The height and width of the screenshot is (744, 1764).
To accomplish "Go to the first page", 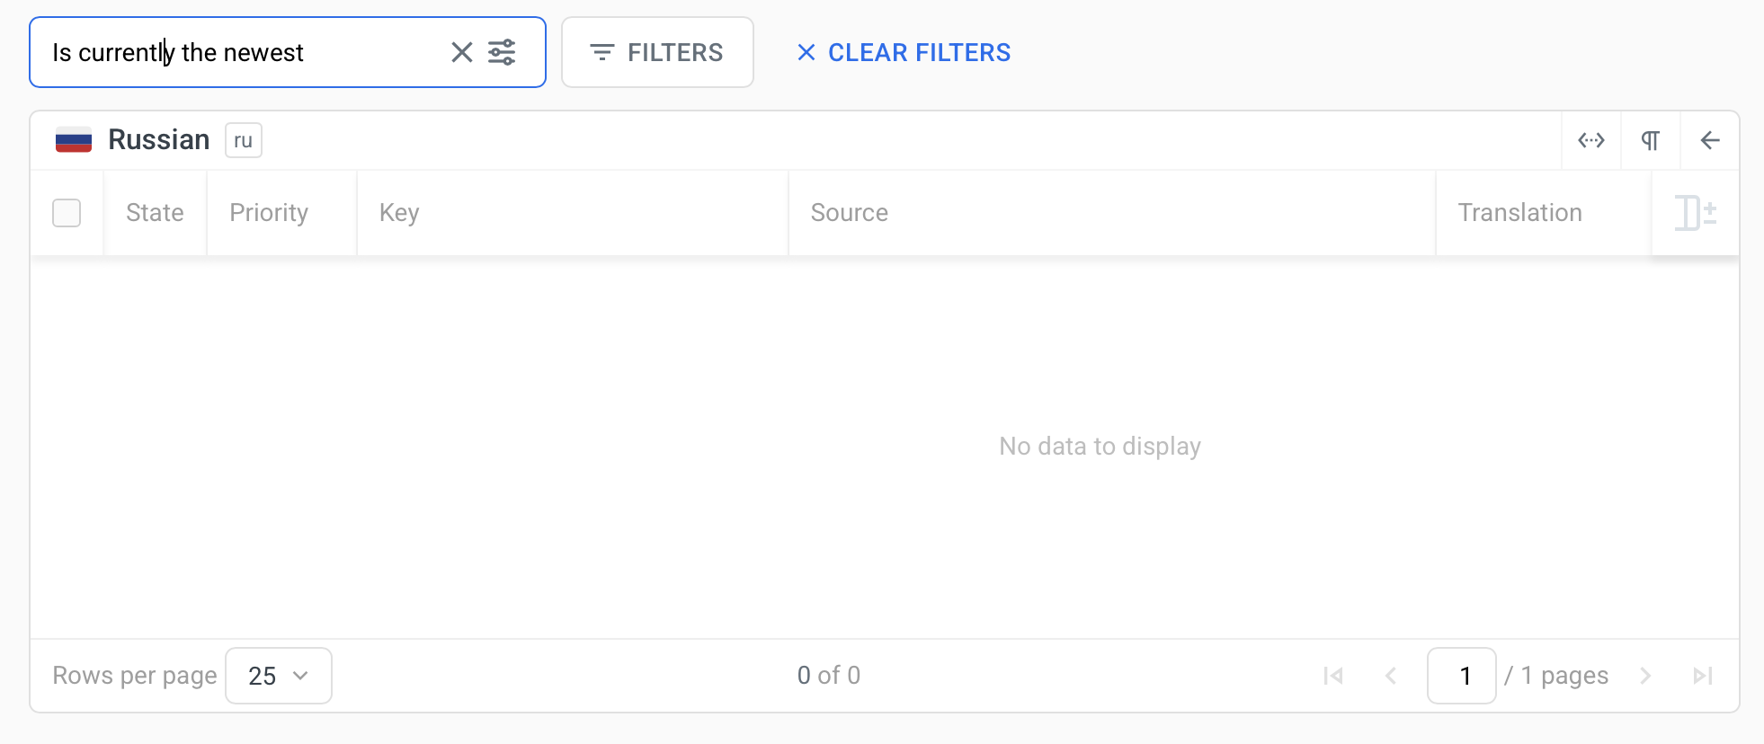I will [x=1332, y=676].
